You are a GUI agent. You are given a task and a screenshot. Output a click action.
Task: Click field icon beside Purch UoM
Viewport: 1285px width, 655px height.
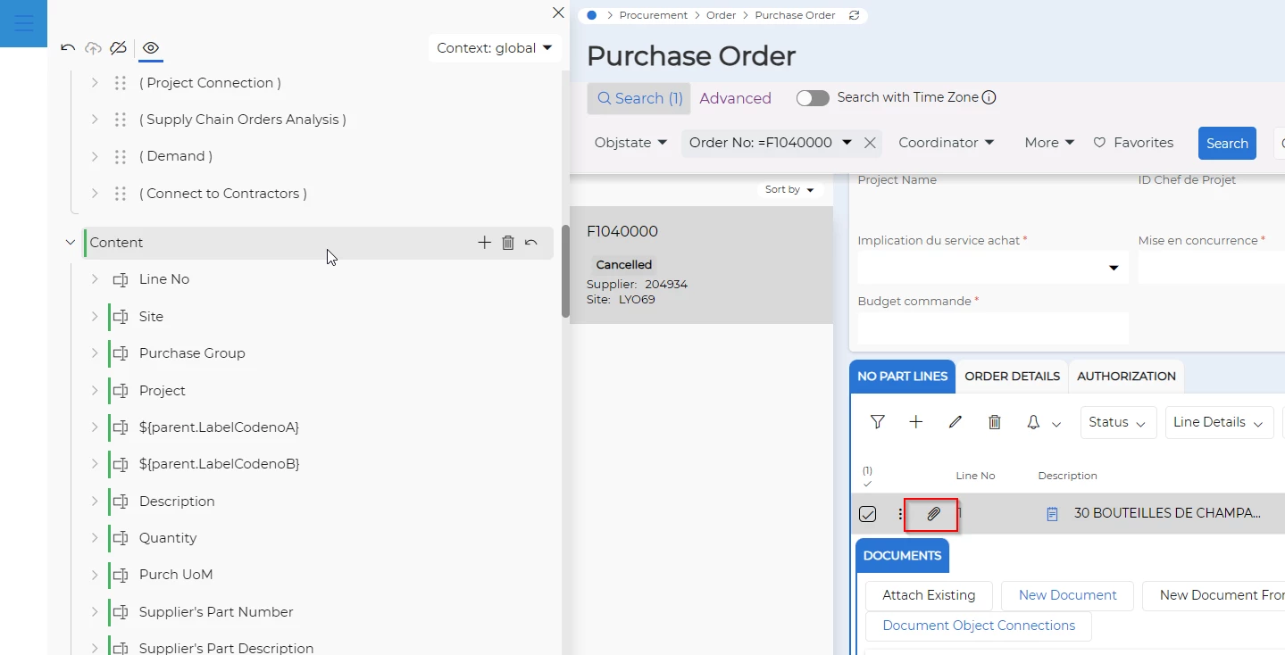[121, 575]
